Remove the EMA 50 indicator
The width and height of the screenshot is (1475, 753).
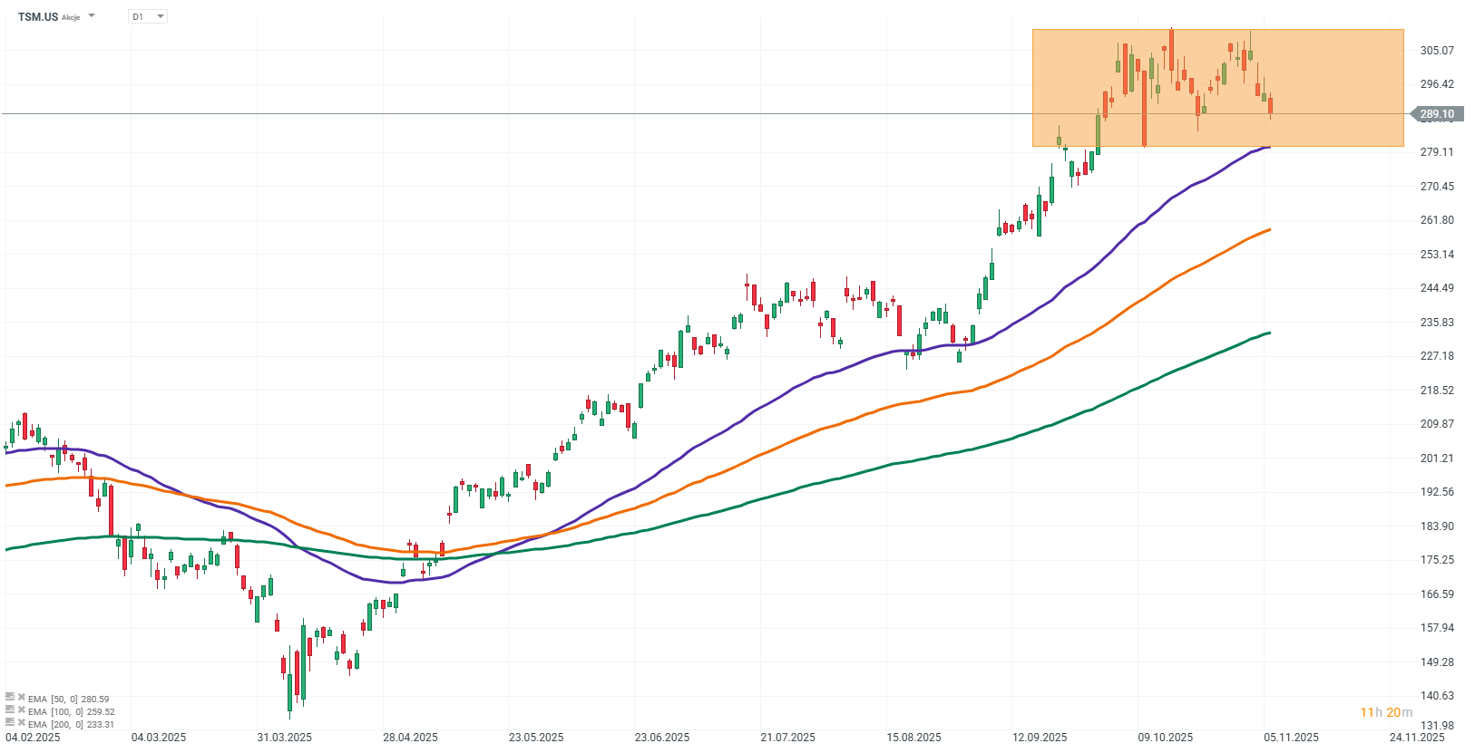click(21, 698)
